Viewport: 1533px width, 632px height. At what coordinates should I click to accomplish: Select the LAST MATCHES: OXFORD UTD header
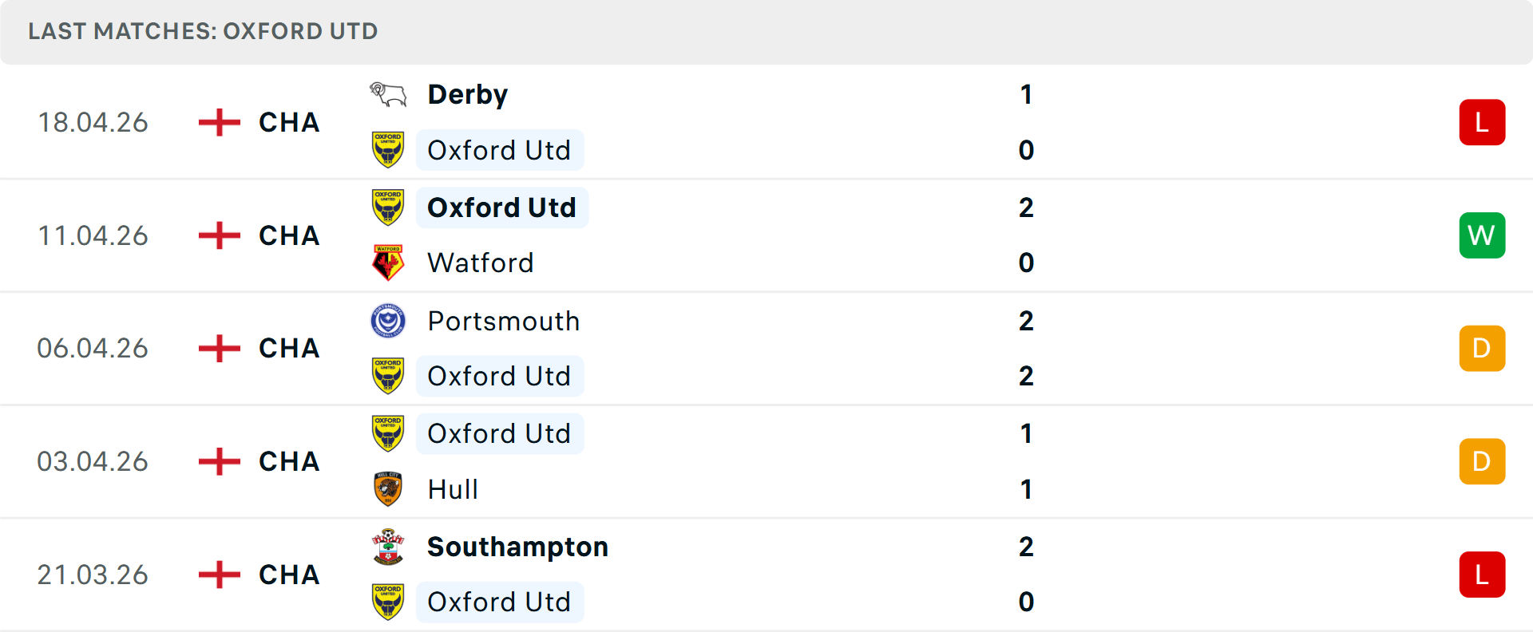pos(201,31)
